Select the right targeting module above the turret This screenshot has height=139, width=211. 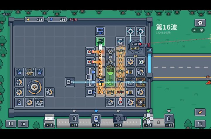pos(141,31)
